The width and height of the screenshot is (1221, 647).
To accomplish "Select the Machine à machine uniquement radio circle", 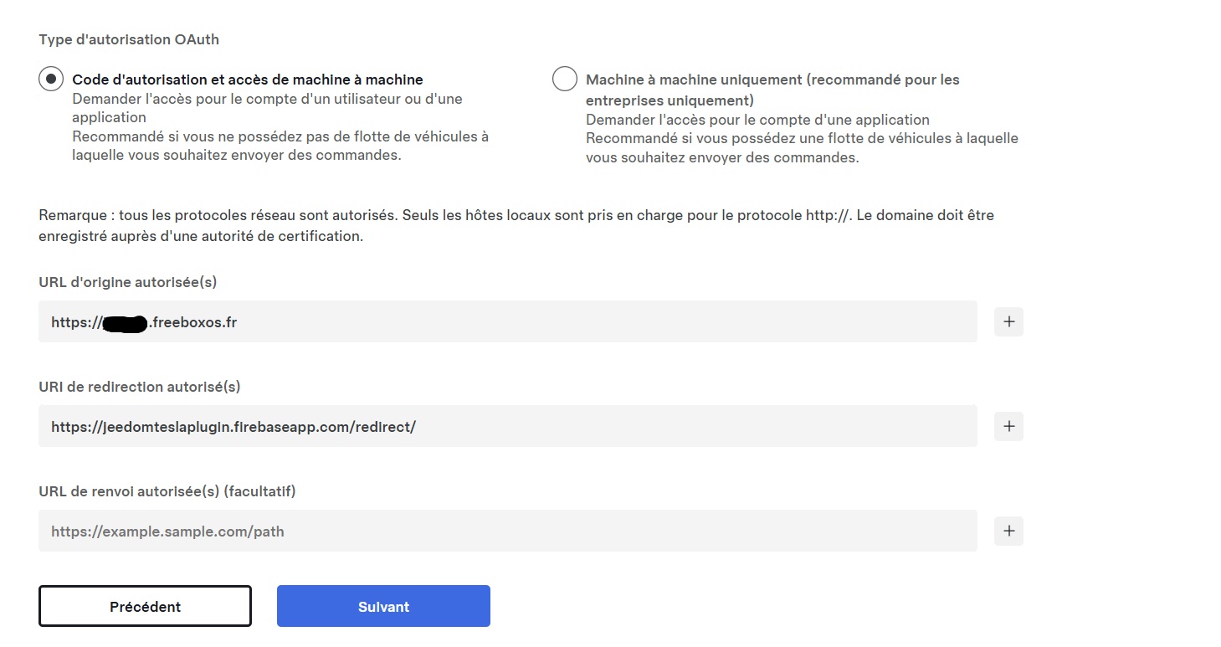I will 565,79.
